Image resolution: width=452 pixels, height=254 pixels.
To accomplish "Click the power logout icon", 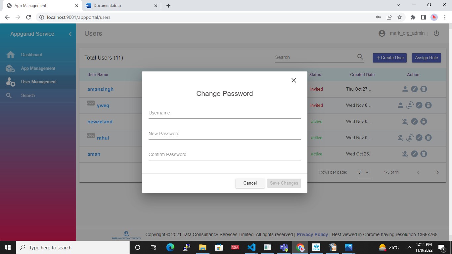I will (x=436, y=33).
